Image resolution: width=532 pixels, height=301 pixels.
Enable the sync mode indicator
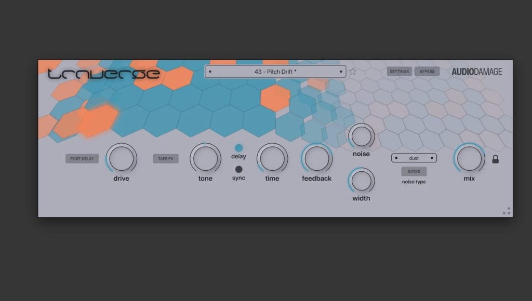(x=239, y=169)
